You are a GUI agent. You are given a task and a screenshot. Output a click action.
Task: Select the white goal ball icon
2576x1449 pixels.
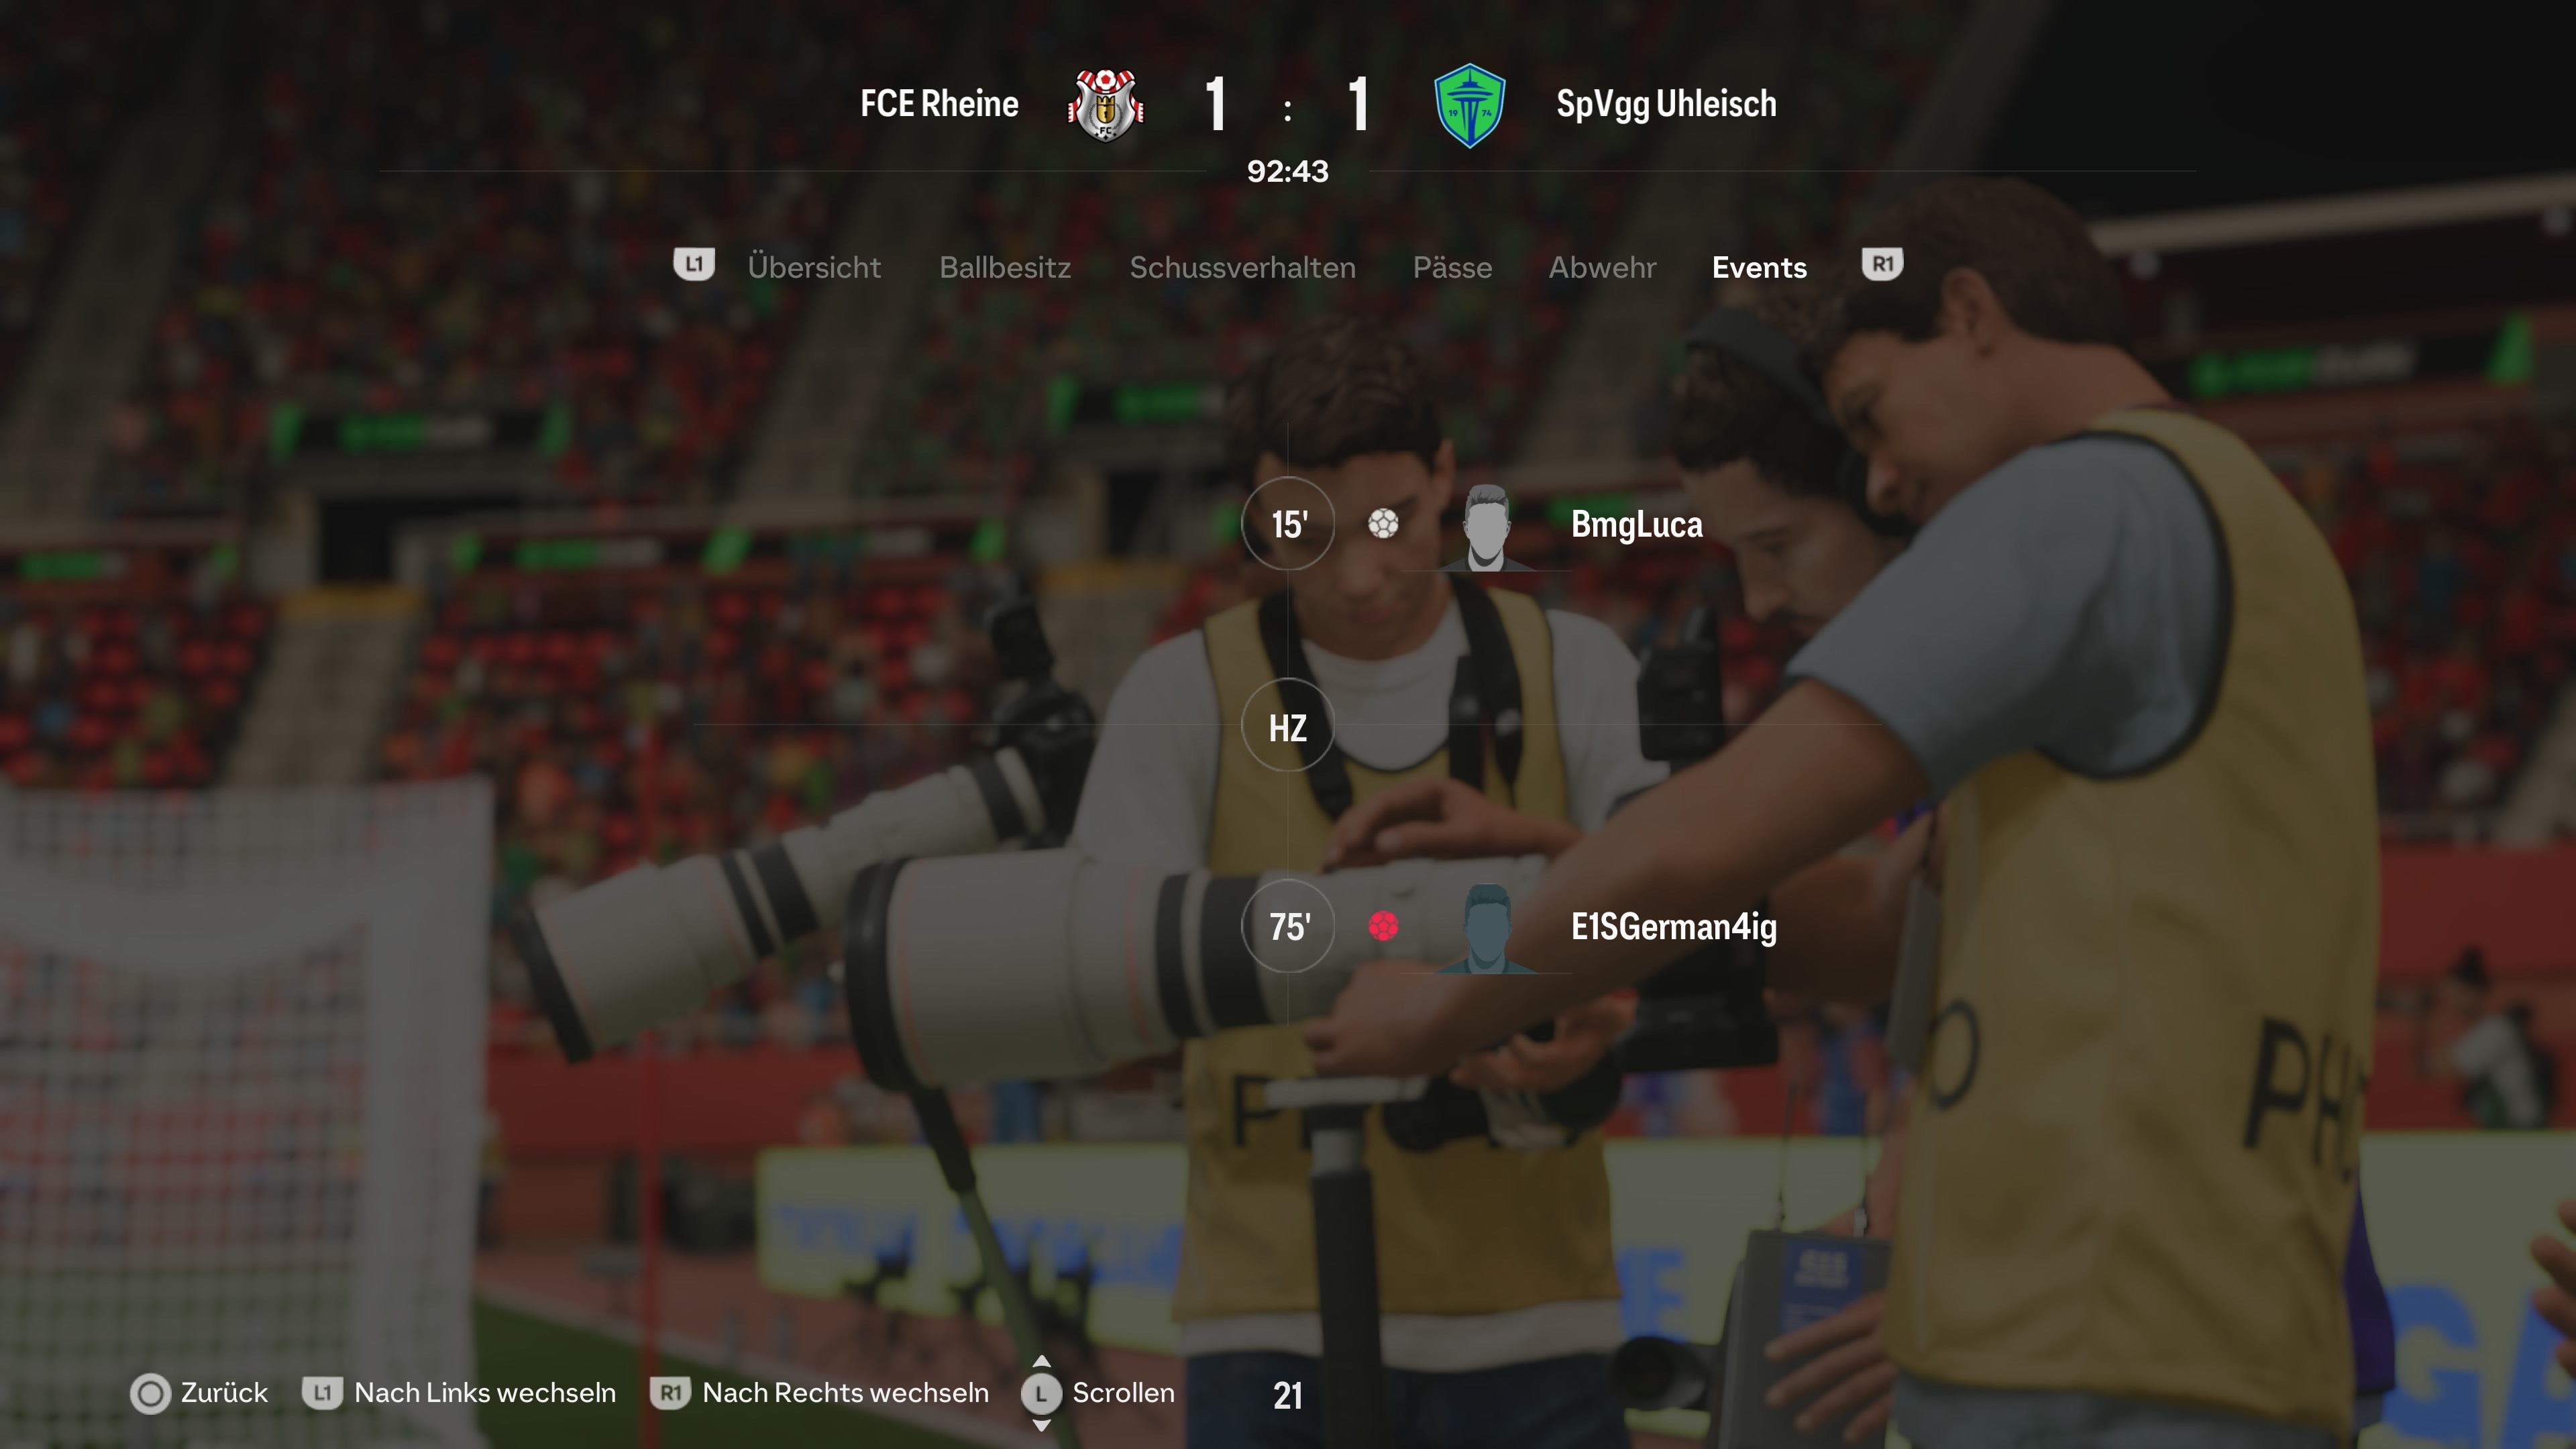pos(1383,524)
